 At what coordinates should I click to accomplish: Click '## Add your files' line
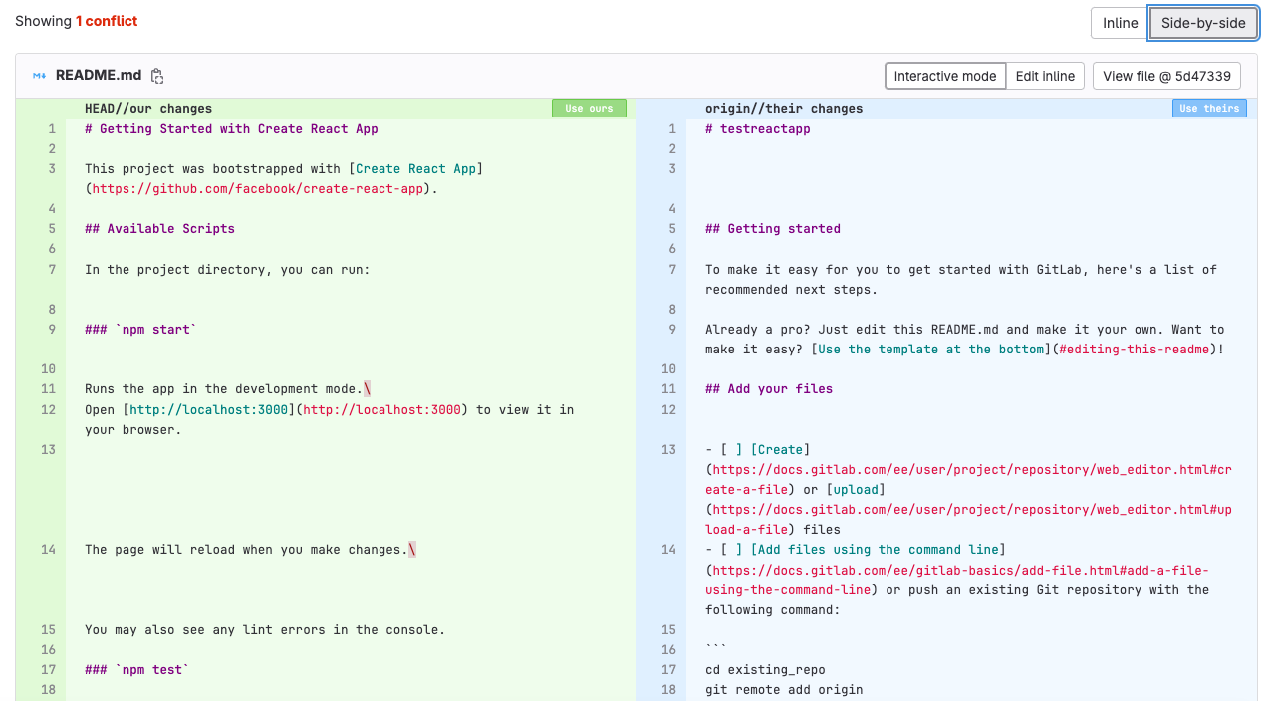tap(769, 388)
